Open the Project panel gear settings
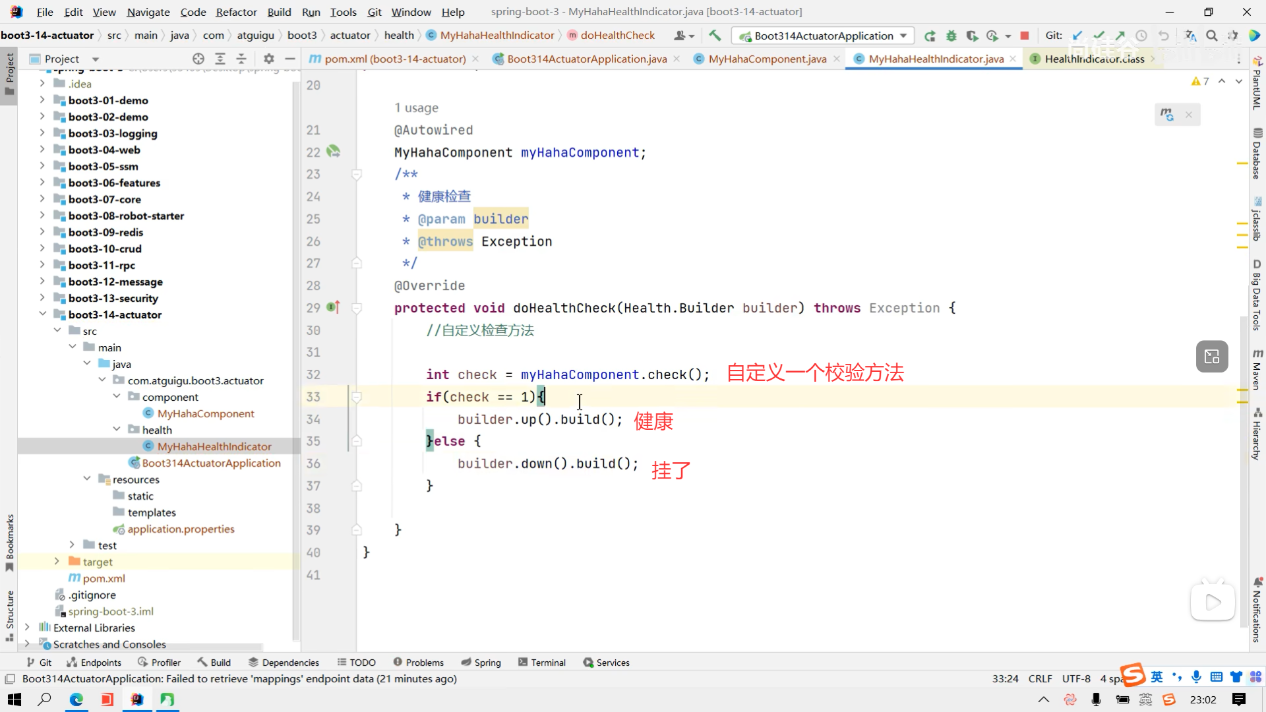This screenshot has height=712, width=1266. click(268, 59)
